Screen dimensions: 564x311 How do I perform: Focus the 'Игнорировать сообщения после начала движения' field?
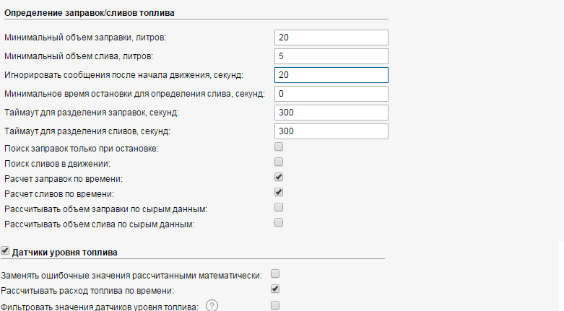point(331,75)
